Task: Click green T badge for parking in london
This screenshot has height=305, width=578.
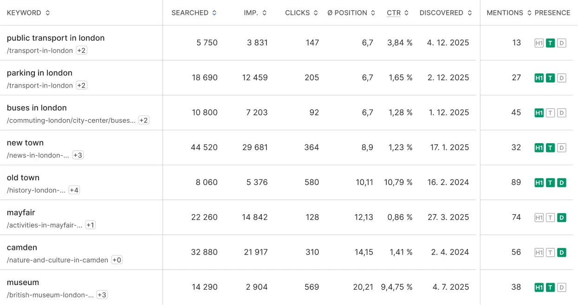Action: pos(550,78)
